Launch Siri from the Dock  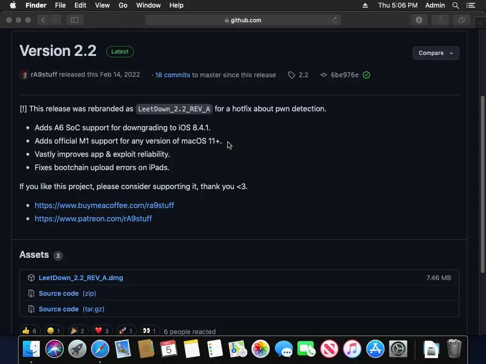tap(54, 349)
